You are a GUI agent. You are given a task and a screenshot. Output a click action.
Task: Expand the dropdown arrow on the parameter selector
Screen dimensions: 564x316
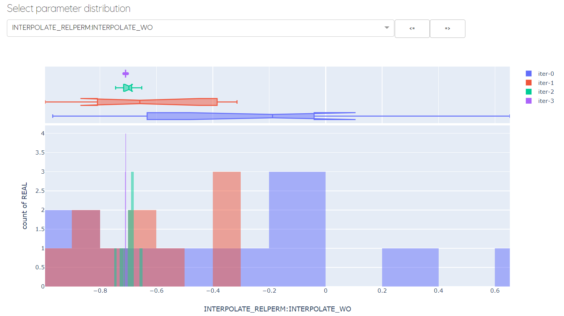click(386, 28)
